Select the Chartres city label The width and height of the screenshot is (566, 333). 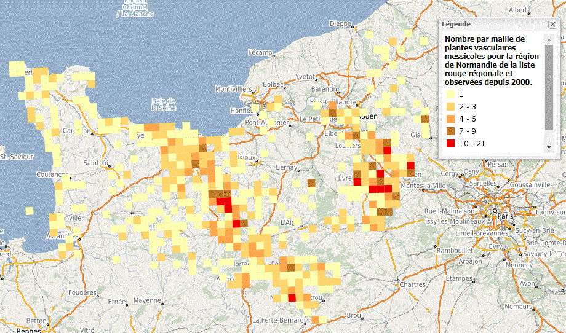pyautogui.click(x=412, y=284)
